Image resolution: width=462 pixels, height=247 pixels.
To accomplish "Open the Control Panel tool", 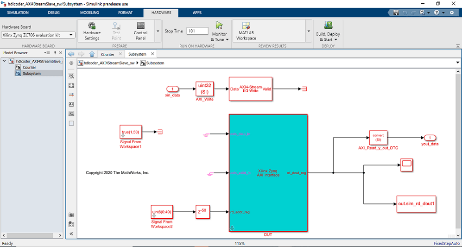I will click(140, 25).
